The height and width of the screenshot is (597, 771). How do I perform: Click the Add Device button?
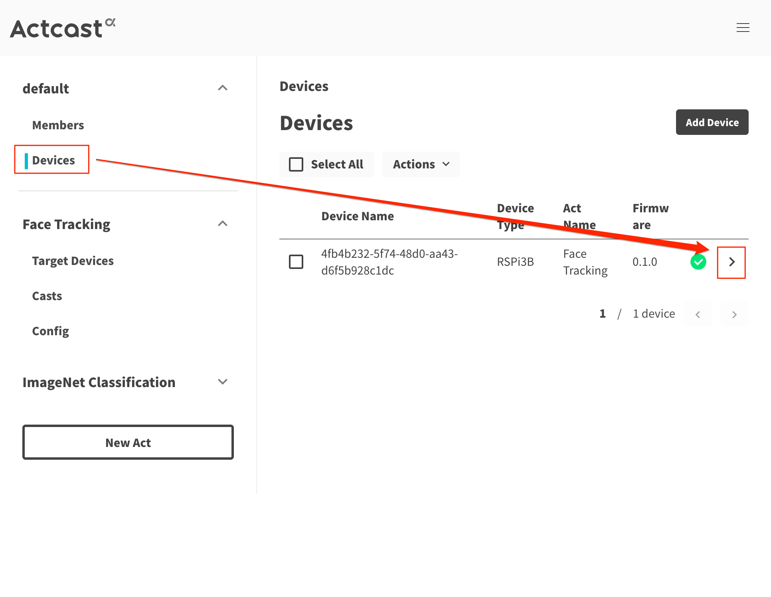[712, 122]
